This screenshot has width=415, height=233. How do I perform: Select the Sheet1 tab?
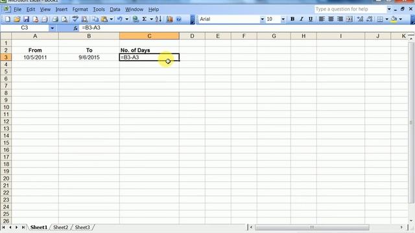[39, 227]
